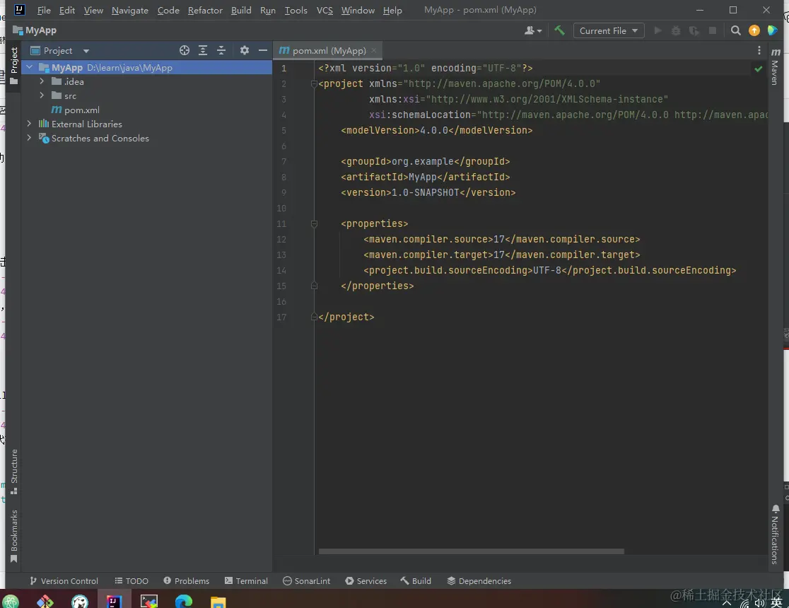789x608 pixels.
Task: Click the Run green arrow button
Action: (x=657, y=30)
